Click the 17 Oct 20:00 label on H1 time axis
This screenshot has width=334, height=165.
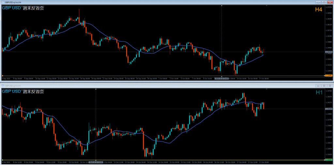[x=264, y=162]
